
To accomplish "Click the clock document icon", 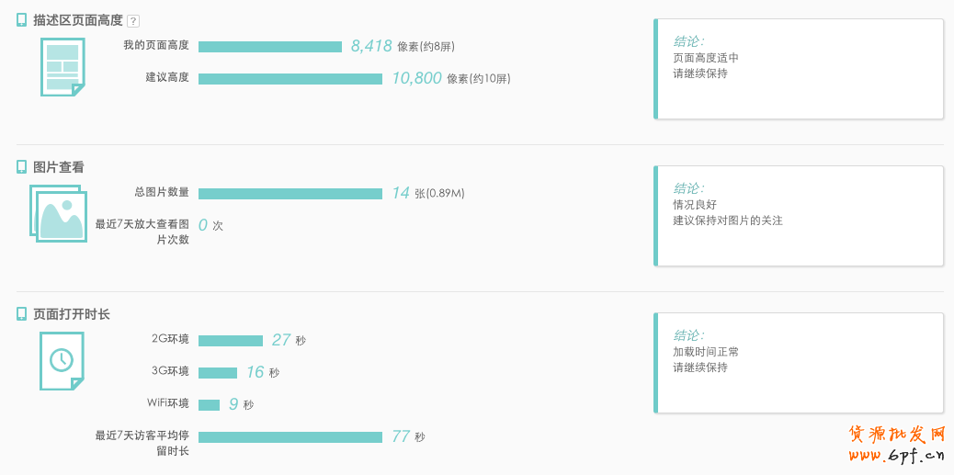I will tap(62, 360).
